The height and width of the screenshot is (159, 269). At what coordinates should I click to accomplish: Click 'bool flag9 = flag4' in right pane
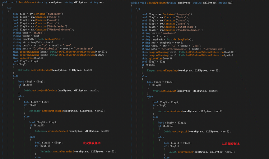[x=166, y=102]
